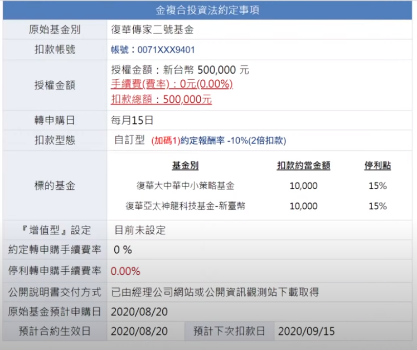This screenshot has width=417, height=350.
Task: Click 約定報酬率 -10%(2倍扣款) text
Action: pos(233,141)
